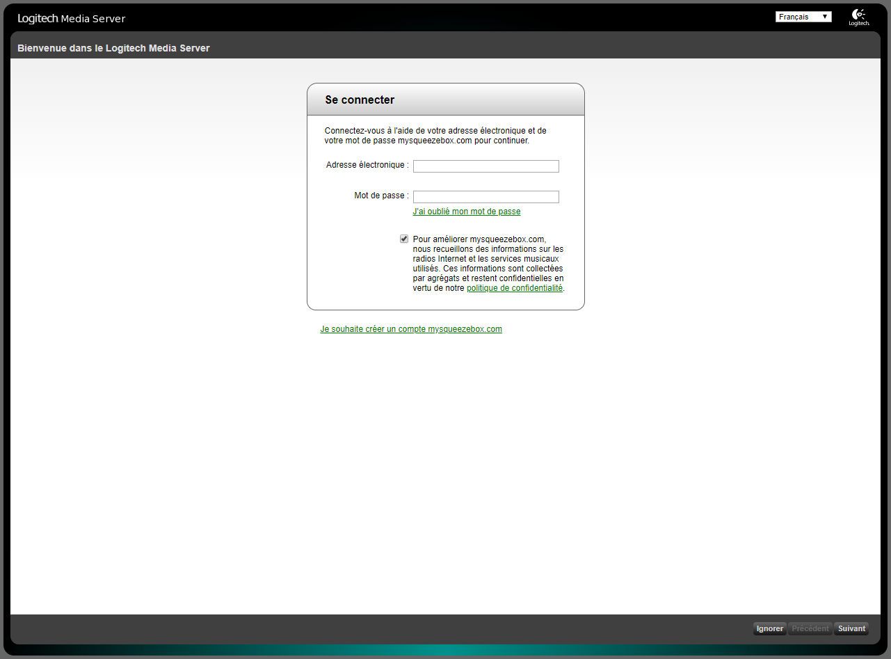Click the Logitech logo icon
Viewport: 891px width, 659px height.
[x=859, y=17]
